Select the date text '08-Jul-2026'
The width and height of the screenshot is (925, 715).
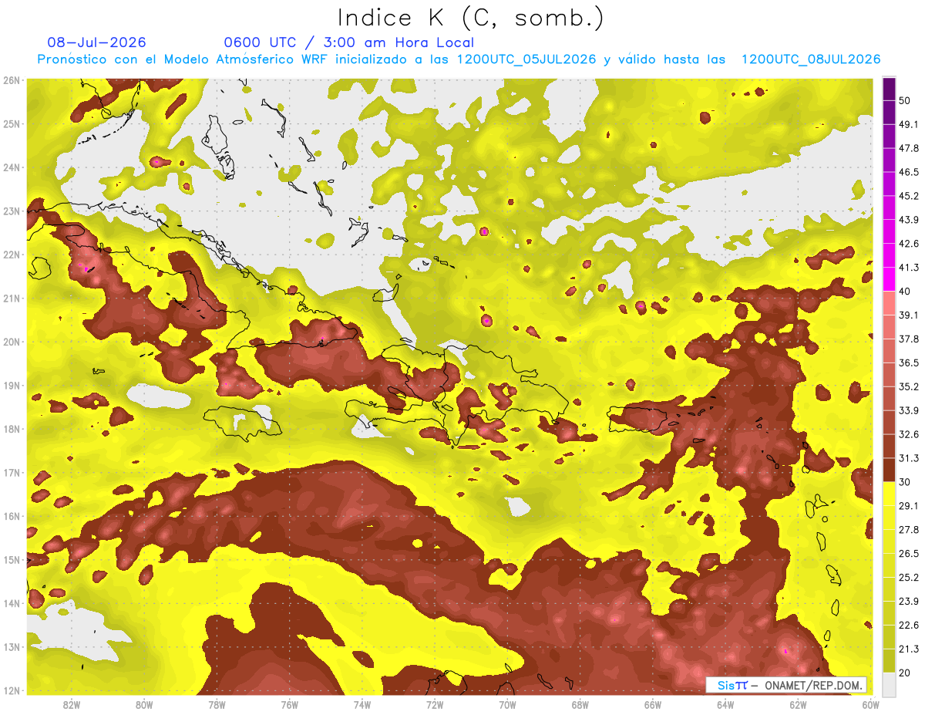point(96,42)
